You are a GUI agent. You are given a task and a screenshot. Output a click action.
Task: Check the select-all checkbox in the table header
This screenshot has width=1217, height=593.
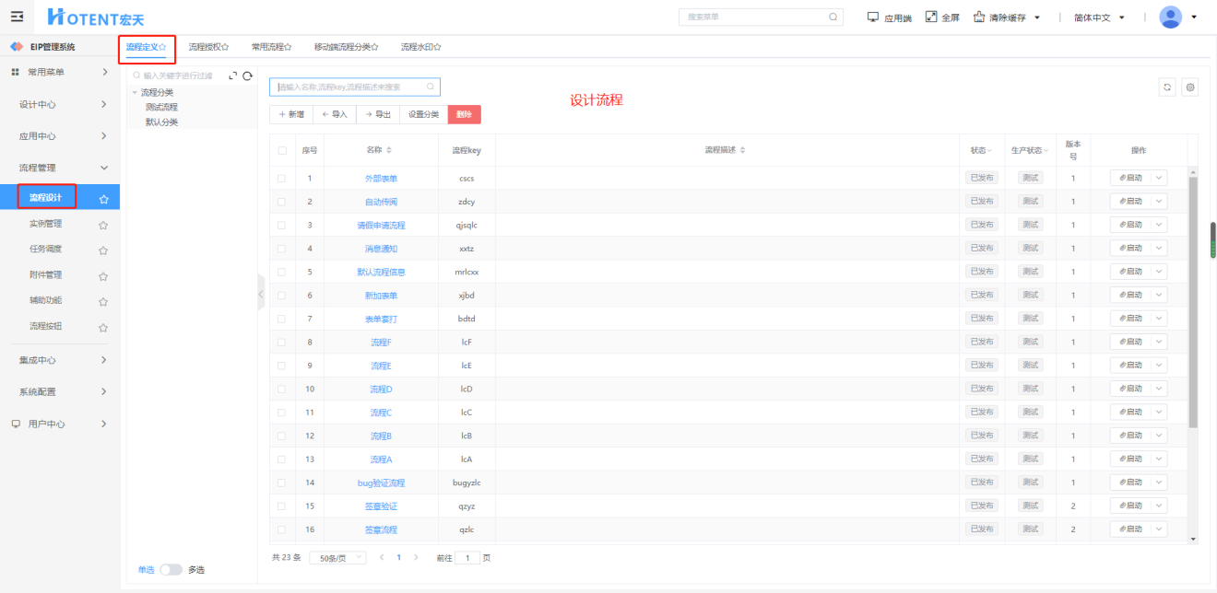point(282,150)
